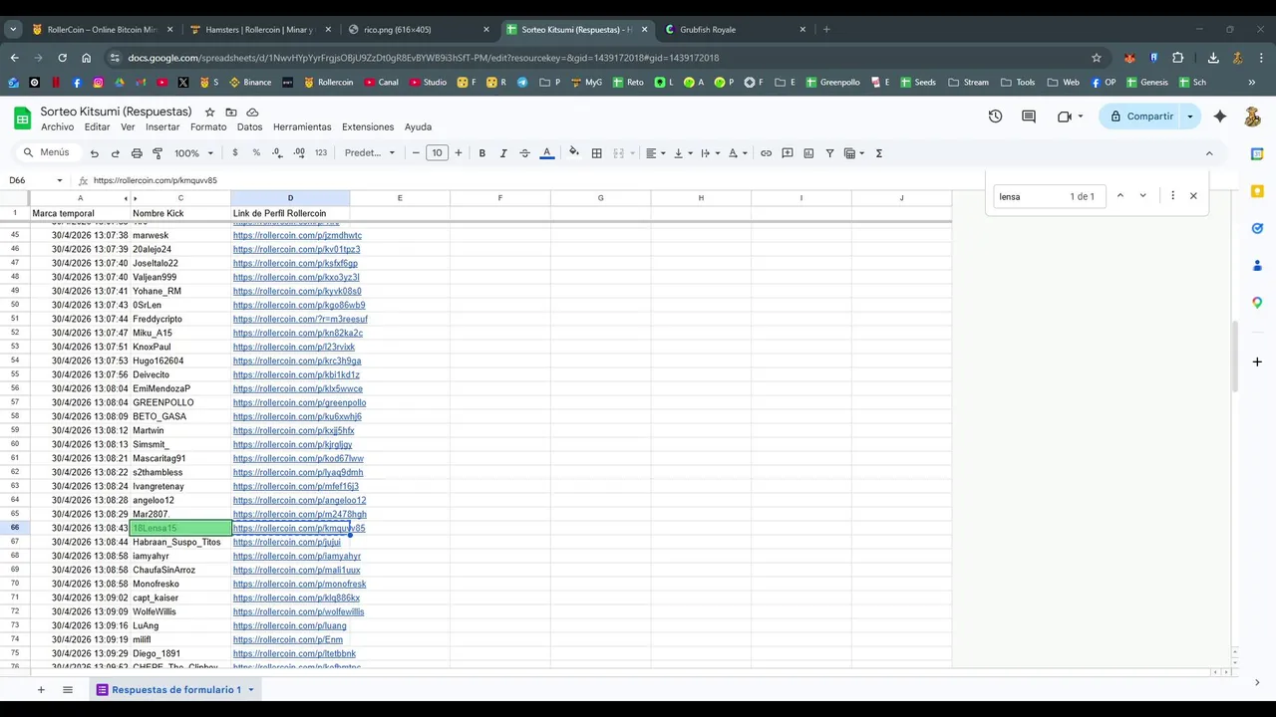Open table views icon dropdown
This screenshot has width=1276, height=717.
(x=854, y=153)
